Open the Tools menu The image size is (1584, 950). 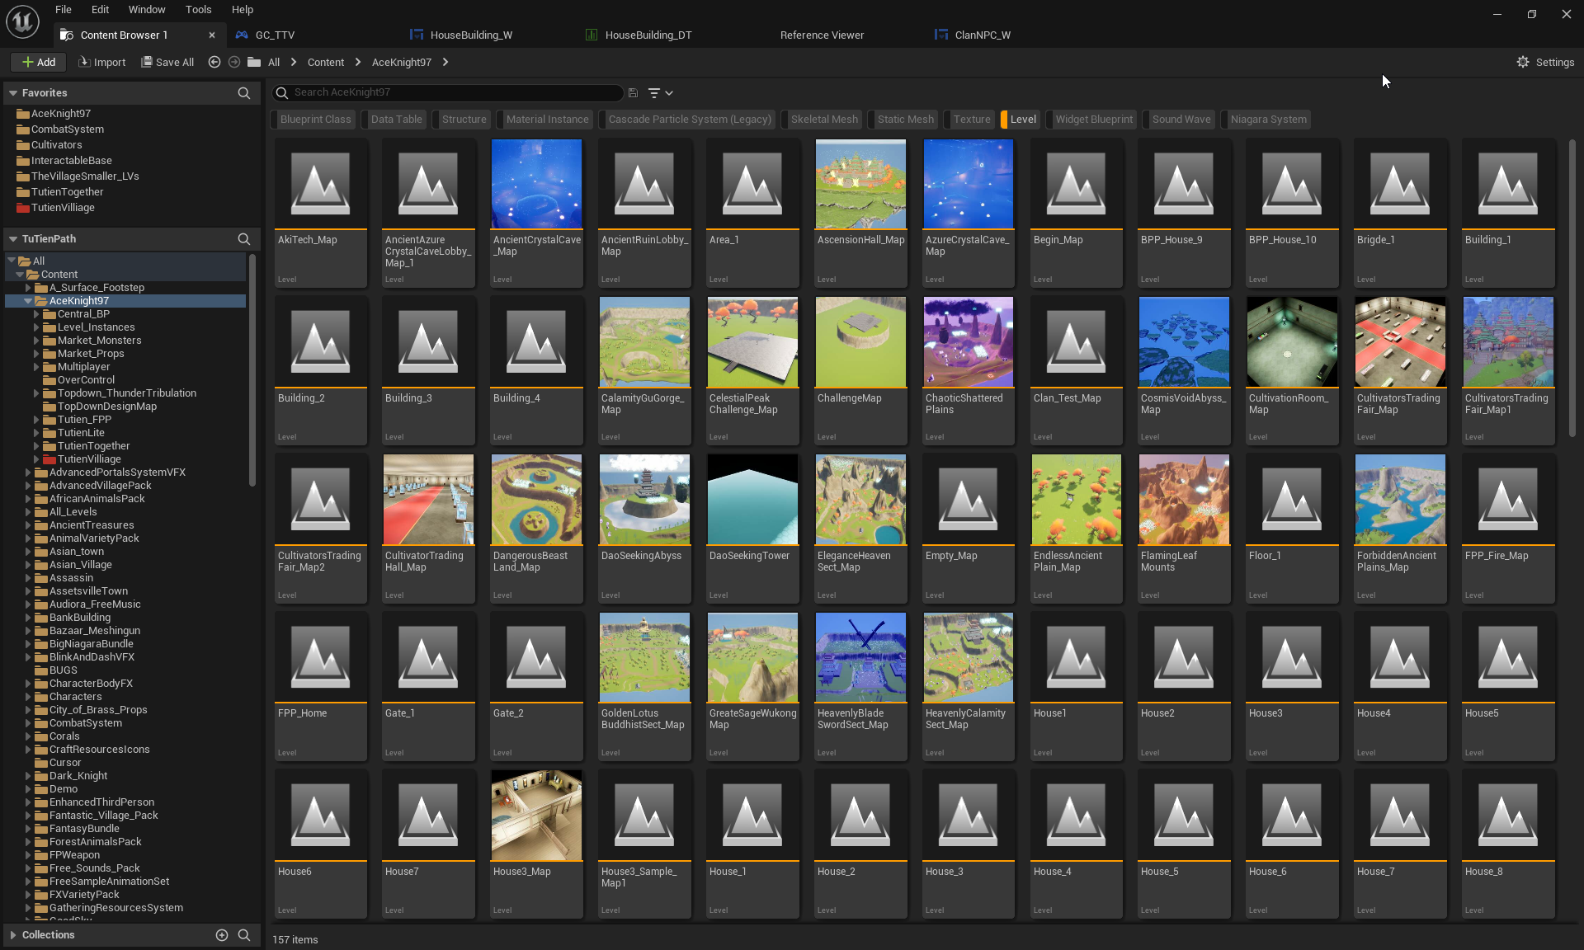[198, 10]
